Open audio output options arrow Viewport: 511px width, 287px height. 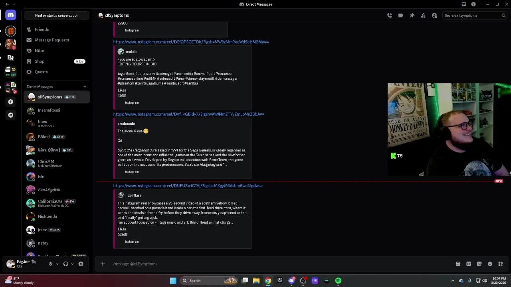(x=72, y=263)
